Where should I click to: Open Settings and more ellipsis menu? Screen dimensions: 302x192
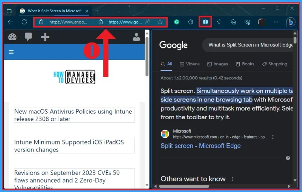[276, 22]
